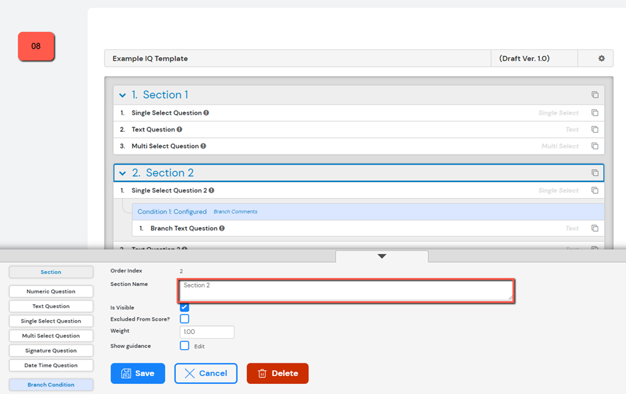Image resolution: width=626 pixels, height=394 pixels.
Task: Open the template settings gear icon
Action: (601, 59)
